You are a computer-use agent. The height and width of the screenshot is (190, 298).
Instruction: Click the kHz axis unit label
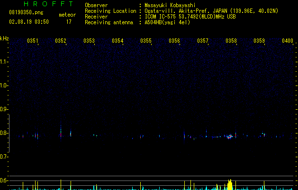pos(4,38)
